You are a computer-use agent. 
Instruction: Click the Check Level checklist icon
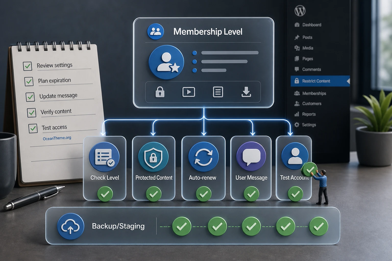coord(104,157)
